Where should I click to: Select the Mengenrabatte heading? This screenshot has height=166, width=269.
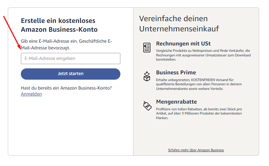[177, 102]
